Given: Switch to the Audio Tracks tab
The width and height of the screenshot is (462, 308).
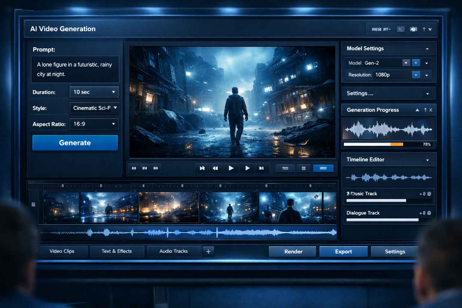Looking at the screenshot, I should [174, 251].
